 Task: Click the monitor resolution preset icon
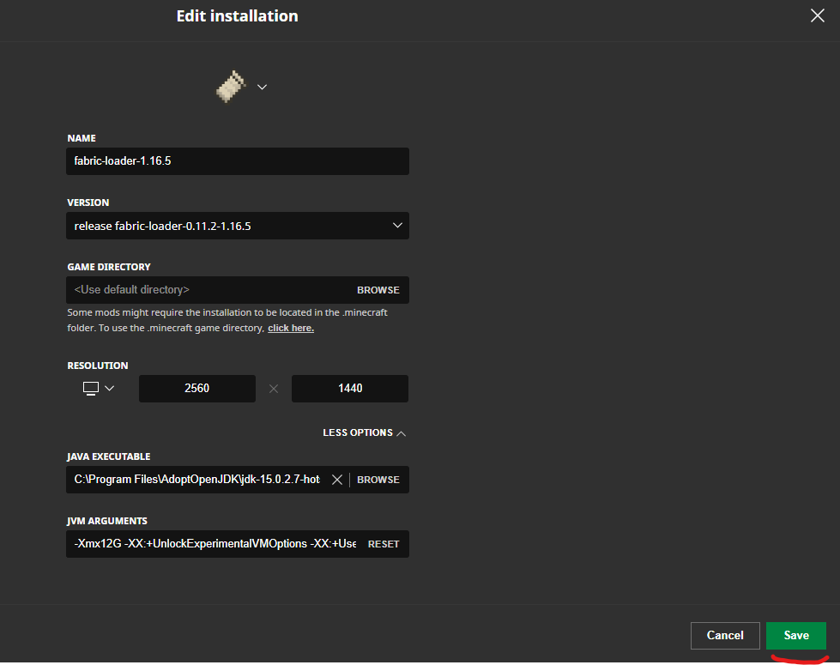coord(91,388)
